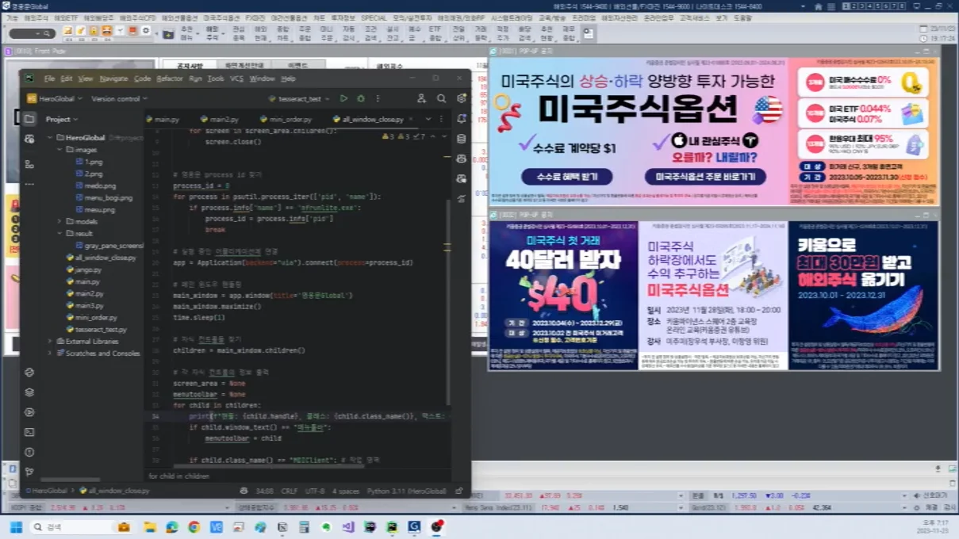Select menu_bogi.png in project tree
This screenshot has width=959, height=539.
[103, 197]
